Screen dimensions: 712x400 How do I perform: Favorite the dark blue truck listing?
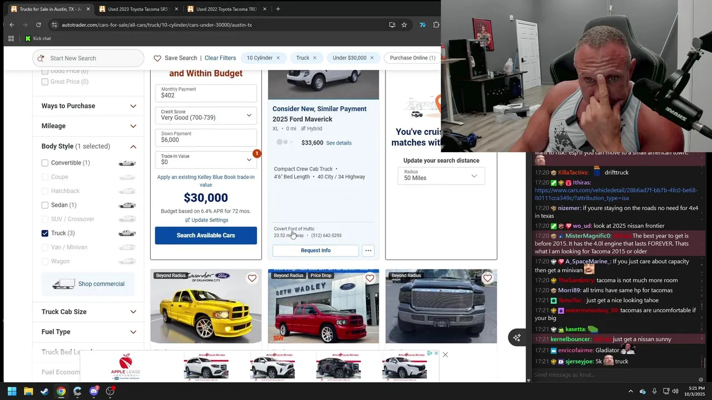(487, 278)
